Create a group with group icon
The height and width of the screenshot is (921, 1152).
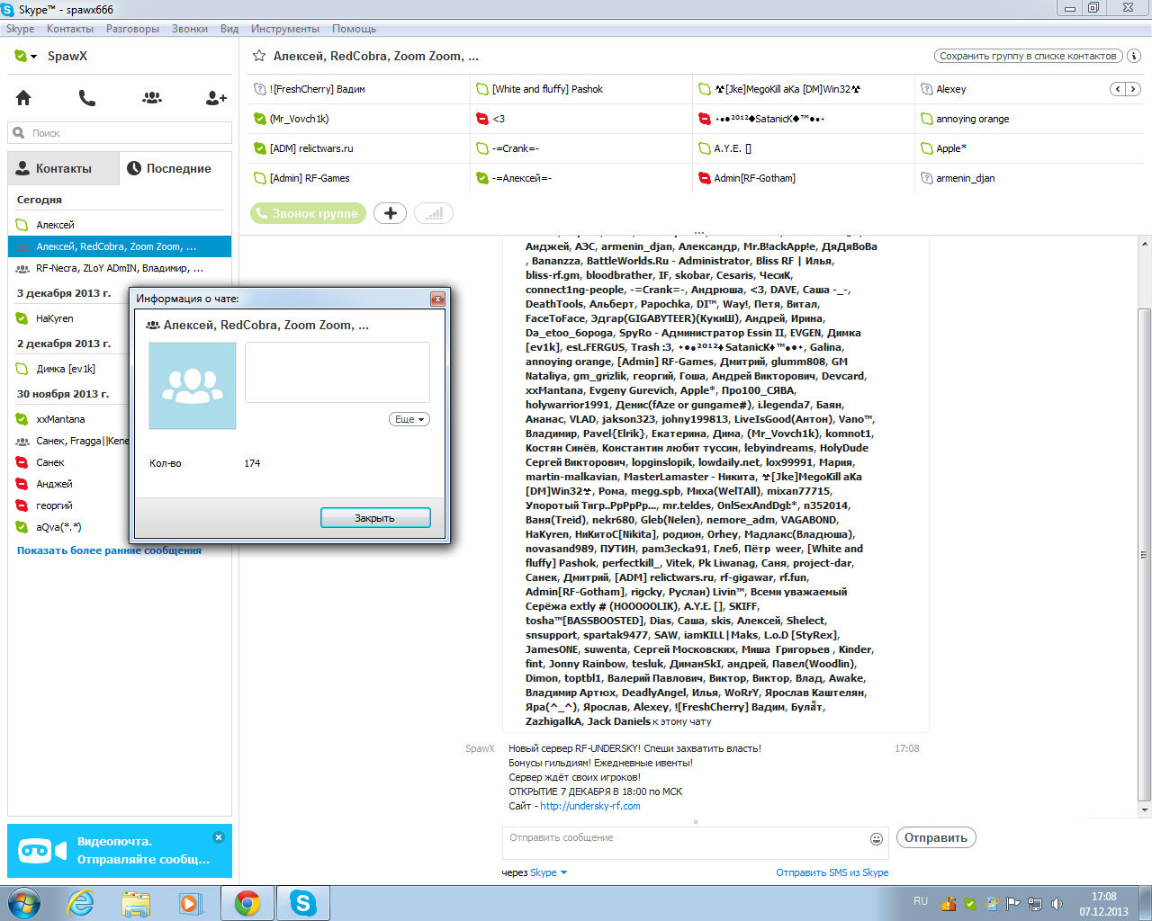pyautogui.click(x=152, y=97)
